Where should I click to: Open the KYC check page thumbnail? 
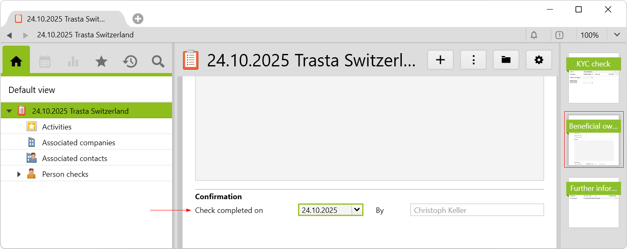coord(593,78)
